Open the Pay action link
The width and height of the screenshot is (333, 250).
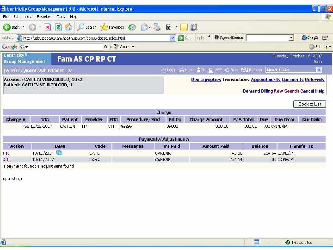(x=6, y=153)
